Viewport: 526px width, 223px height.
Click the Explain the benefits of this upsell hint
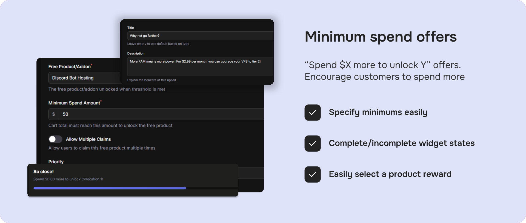(151, 80)
